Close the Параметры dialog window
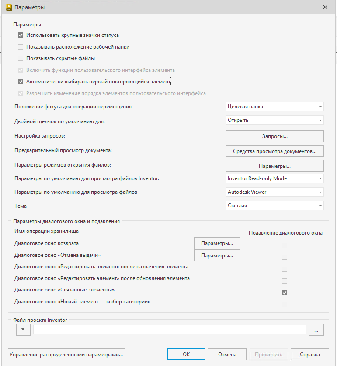The height and width of the screenshot is (366, 337). click(x=325, y=7)
